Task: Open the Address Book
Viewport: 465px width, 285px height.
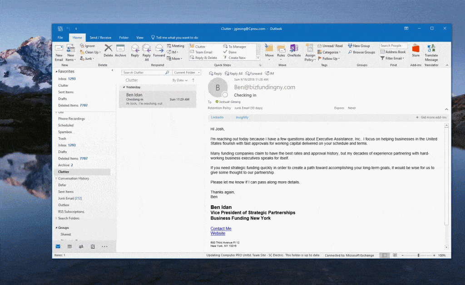Action: tap(393, 52)
